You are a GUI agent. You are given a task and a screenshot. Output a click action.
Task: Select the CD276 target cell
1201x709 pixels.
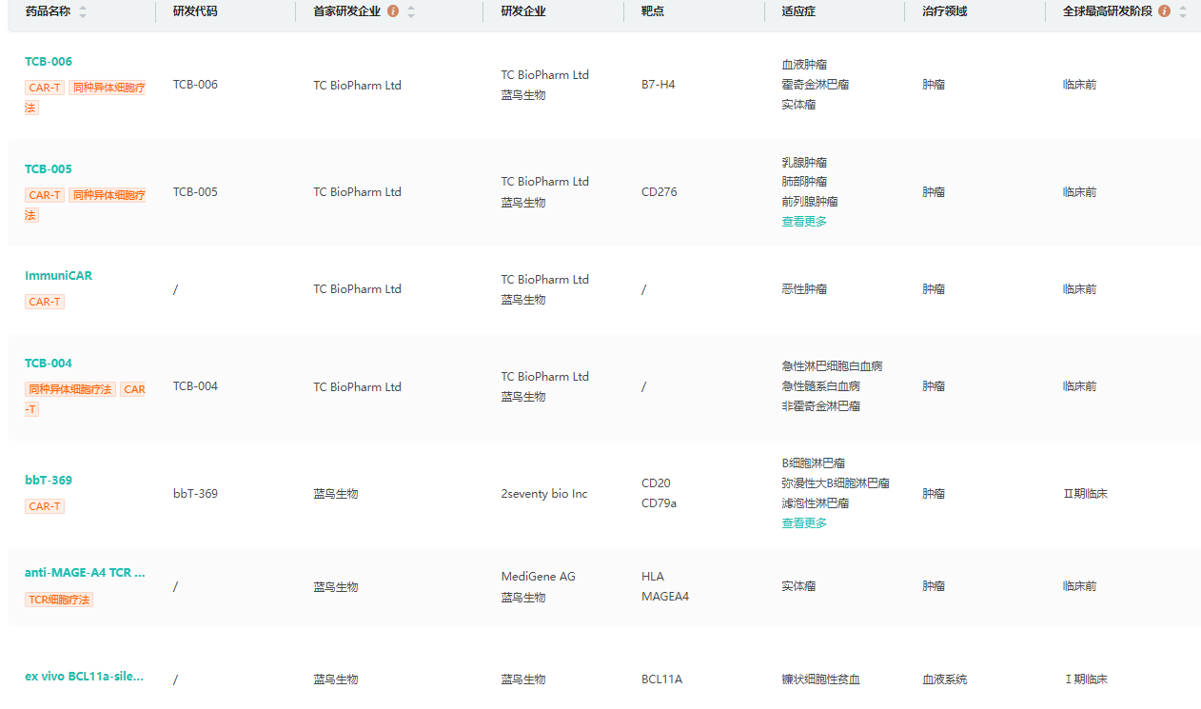[660, 192]
